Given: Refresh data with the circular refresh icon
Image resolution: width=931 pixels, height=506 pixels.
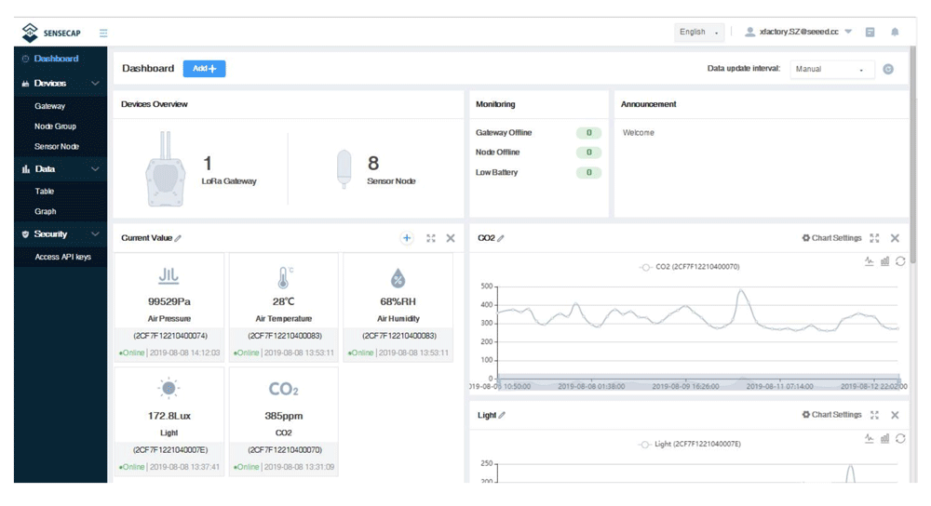Looking at the screenshot, I should tap(888, 69).
